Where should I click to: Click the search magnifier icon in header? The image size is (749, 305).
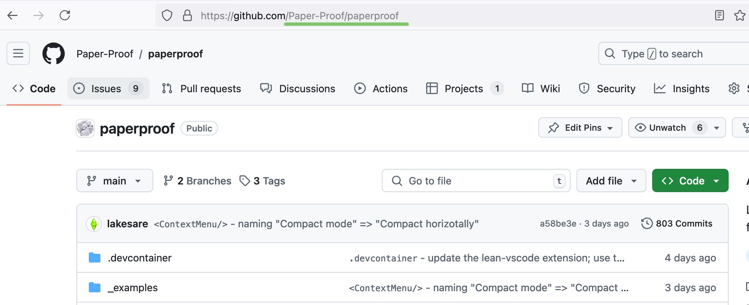[610, 54]
